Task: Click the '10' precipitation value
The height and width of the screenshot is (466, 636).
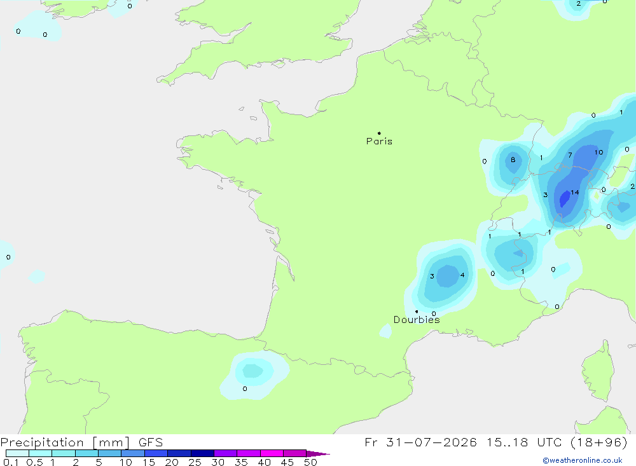Action: pos(598,153)
